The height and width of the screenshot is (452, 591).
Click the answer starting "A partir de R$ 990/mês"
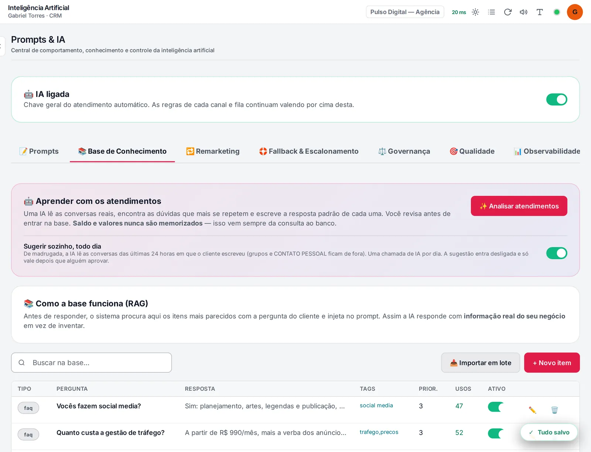pos(266,433)
